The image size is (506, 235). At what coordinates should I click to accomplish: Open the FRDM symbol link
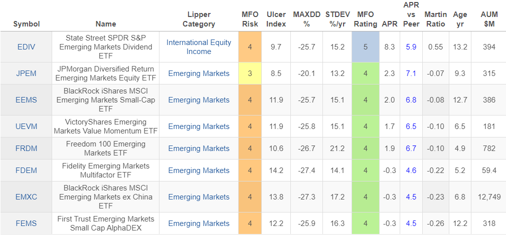click(26, 148)
